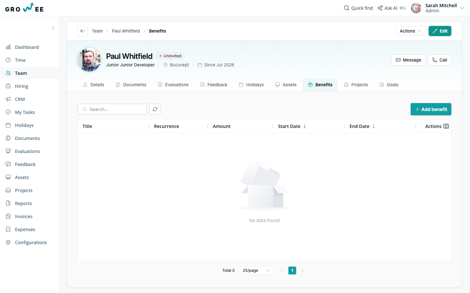Click the refresh icon beside the search field
Viewport: 470px width, 293px height.
pos(155,109)
